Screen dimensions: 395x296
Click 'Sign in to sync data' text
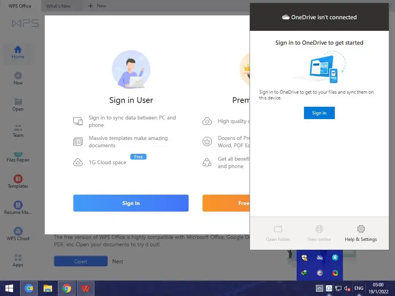coord(132,121)
